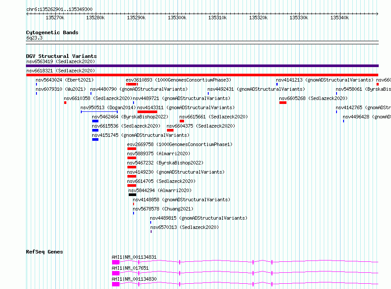Click the long red bar of nsv6618321
Viewport: 391px width, 289px height.
pos(202,75)
